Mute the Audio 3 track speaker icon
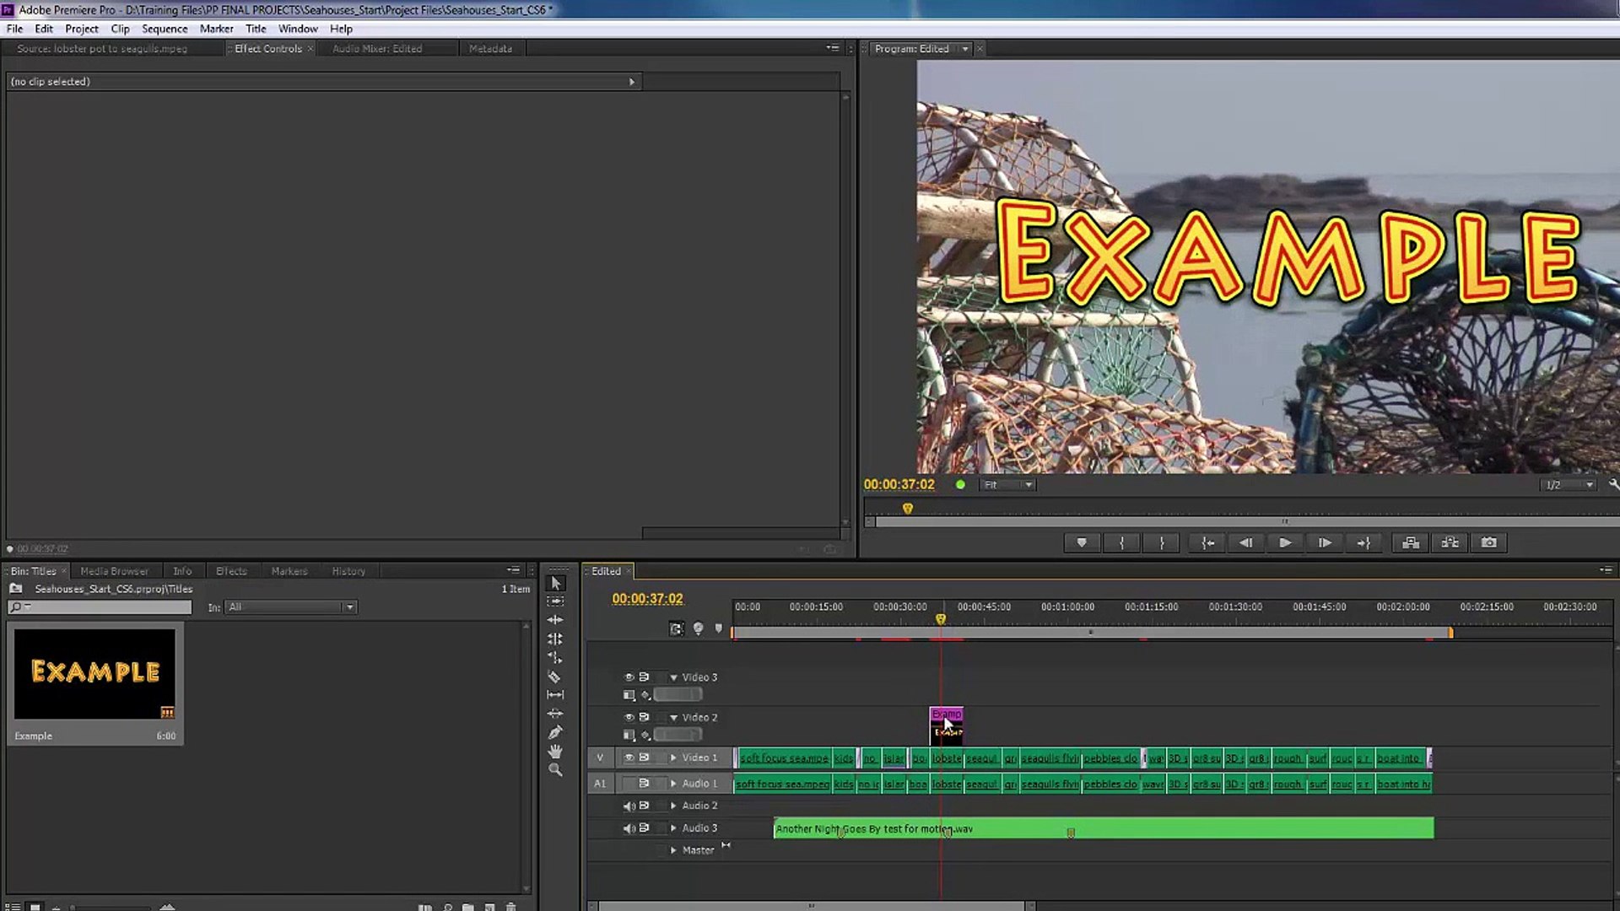1620x911 pixels. (x=629, y=828)
